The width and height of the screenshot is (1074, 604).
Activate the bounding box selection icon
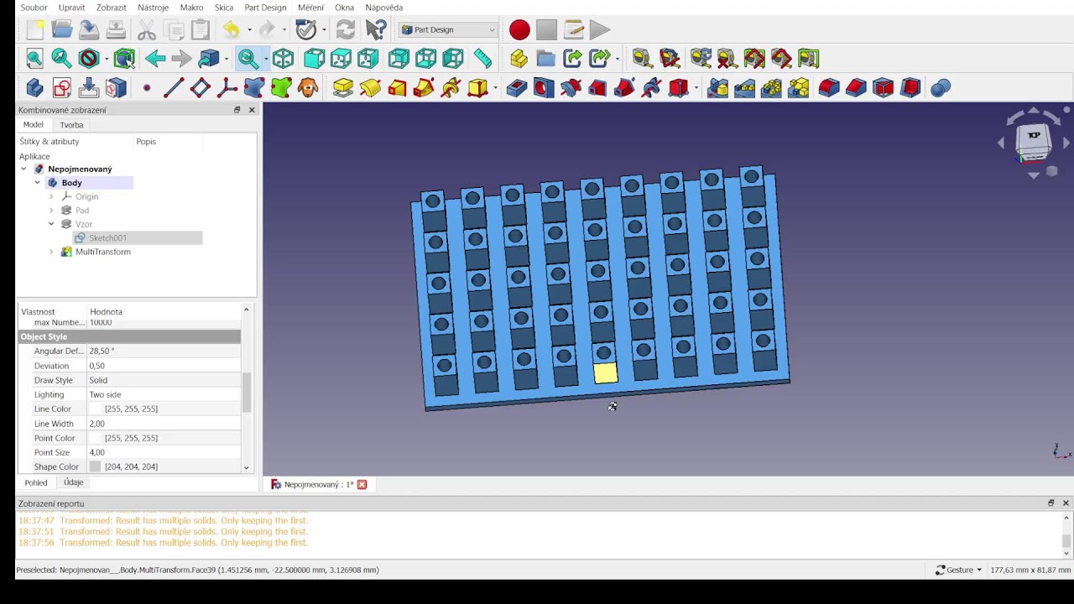point(124,59)
